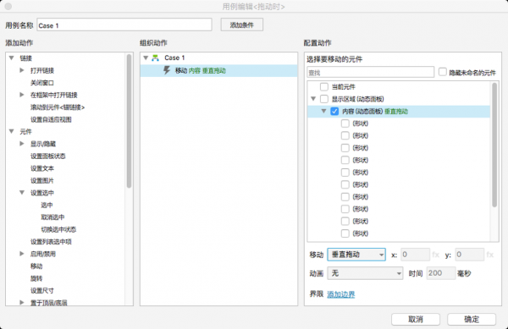Select the 关闭窗口 action
This screenshot has width=508, height=329.
(x=42, y=83)
